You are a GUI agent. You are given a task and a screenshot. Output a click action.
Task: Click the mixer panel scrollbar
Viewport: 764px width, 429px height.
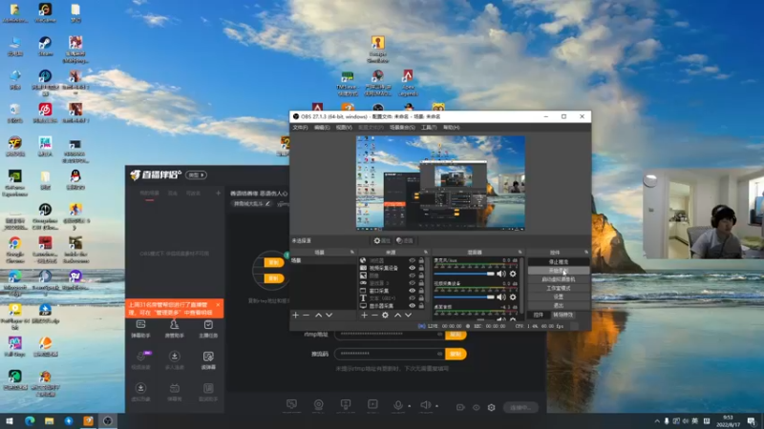(521, 284)
